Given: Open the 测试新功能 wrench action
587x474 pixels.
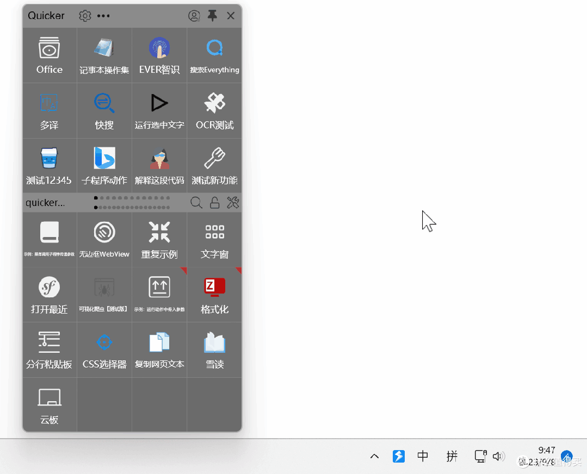Looking at the screenshot, I should tap(214, 166).
